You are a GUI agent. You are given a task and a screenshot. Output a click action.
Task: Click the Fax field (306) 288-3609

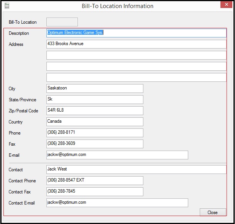[x=95, y=144]
